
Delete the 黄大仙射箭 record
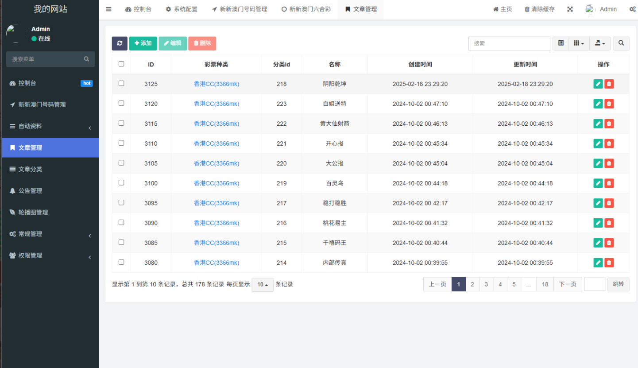point(609,124)
